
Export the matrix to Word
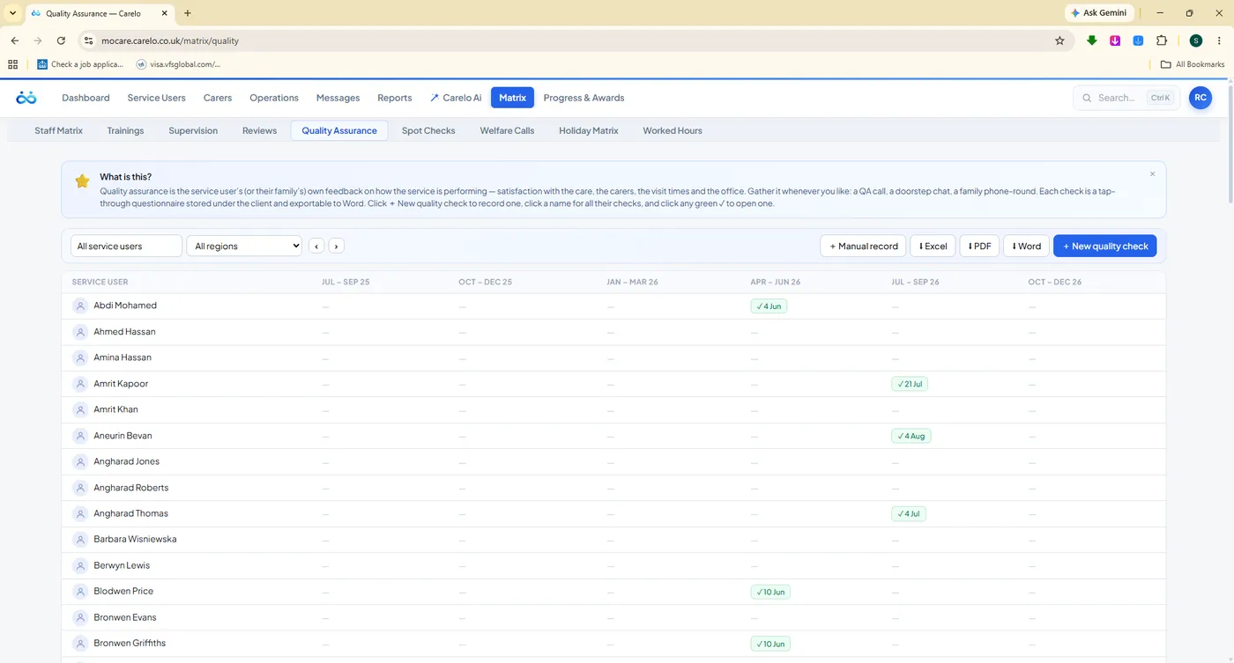click(1026, 247)
